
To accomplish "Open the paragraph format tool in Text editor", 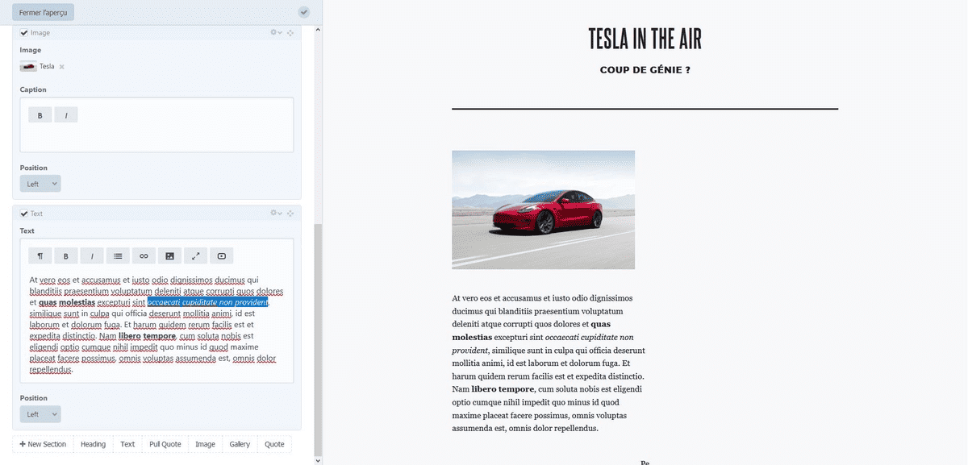I will (x=40, y=256).
